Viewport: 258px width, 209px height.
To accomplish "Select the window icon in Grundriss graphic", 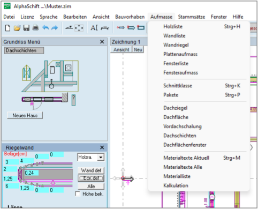I will pos(26,73).
